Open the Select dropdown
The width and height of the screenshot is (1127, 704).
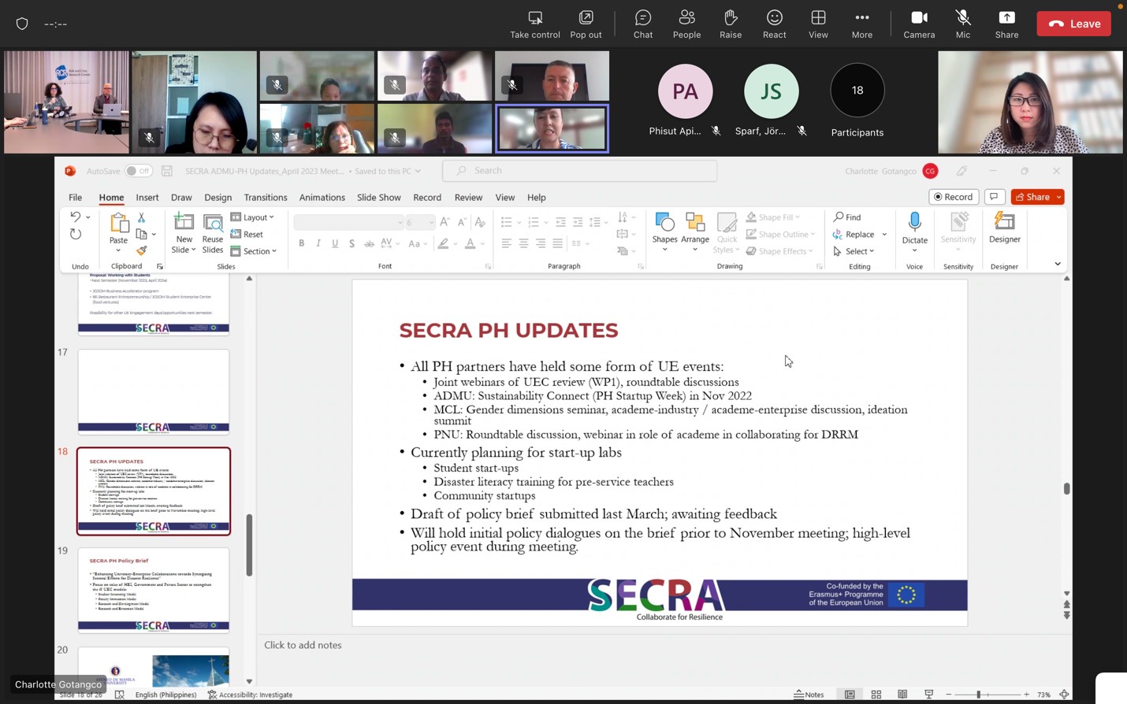[854, 251]
